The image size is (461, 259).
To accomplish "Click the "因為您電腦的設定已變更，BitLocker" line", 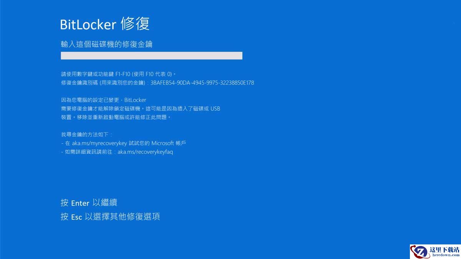I will 104,100.
